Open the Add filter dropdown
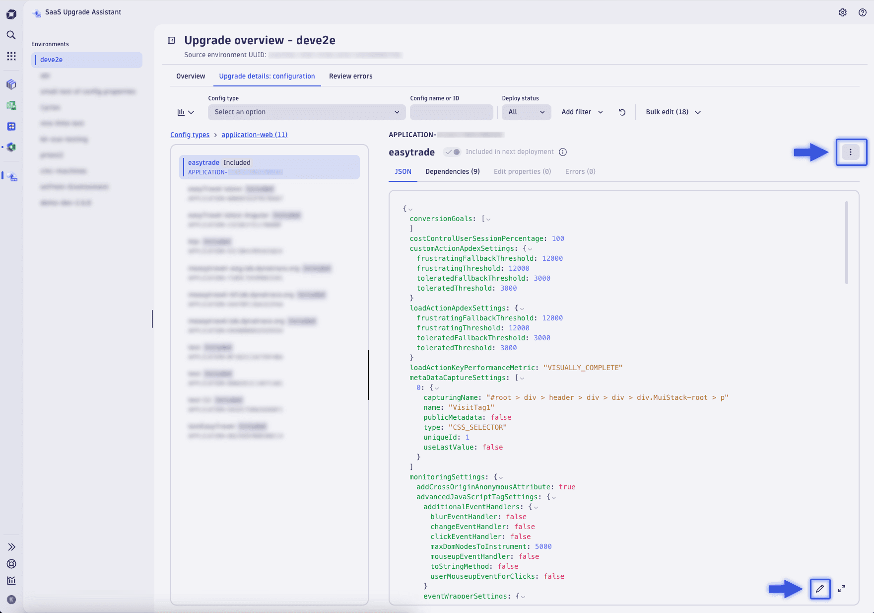 click(x=582, y=112)
